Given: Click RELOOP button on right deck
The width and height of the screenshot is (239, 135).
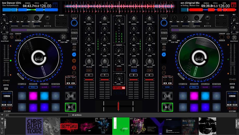Looking at the screenshot, I should (232, 96).
